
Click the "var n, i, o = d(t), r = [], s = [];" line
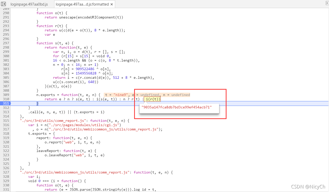click(x=89, y=52)
